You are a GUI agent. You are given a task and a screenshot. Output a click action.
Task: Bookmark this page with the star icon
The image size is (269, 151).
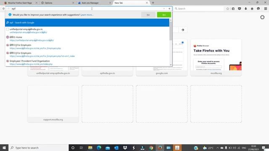click(228, 8)
